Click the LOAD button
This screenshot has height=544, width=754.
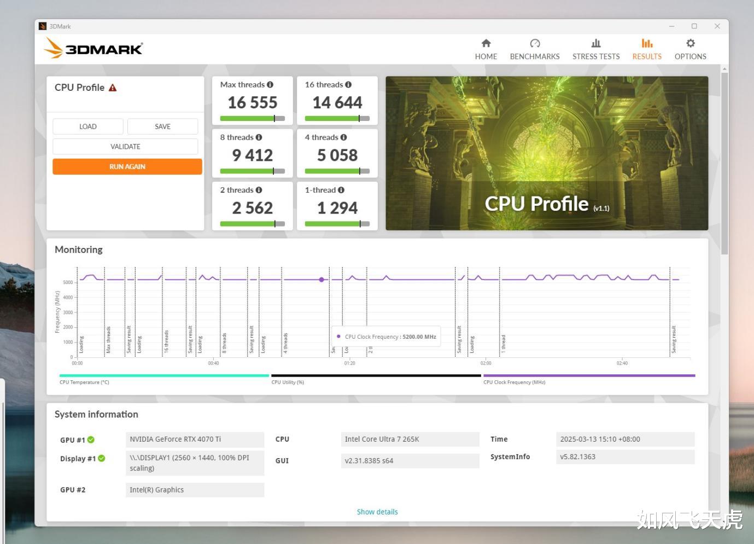[x=88, y=126]
